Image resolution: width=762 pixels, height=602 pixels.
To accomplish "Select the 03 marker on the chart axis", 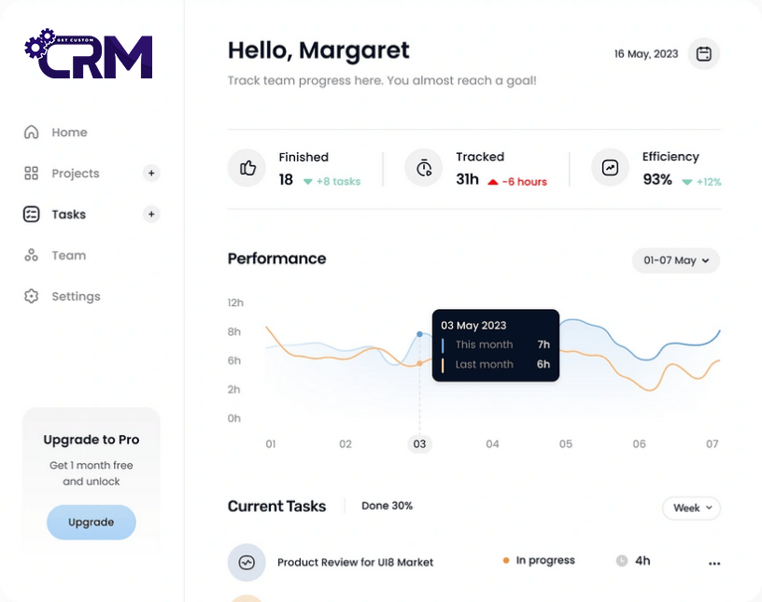I will point(419,444).
